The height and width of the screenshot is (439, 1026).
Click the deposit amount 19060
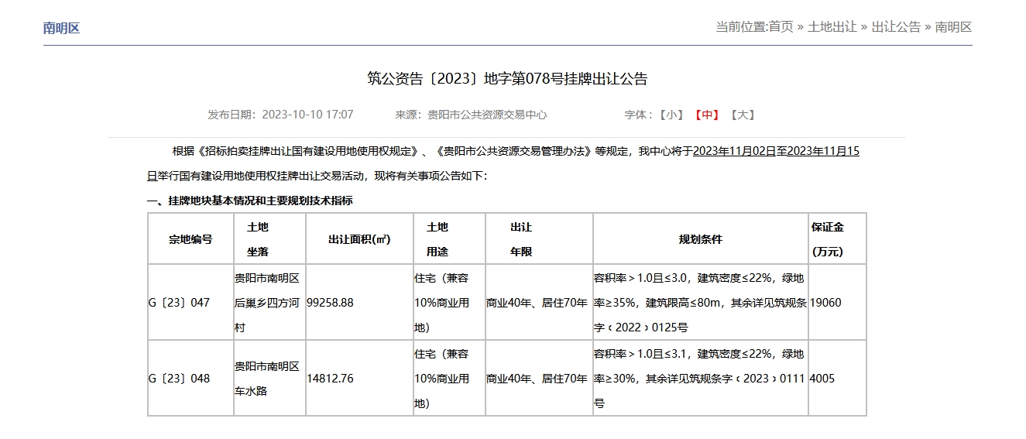click(825, 303)
